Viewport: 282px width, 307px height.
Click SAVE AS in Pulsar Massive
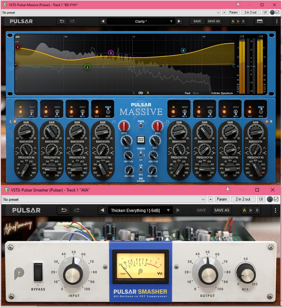pos(214,21)
